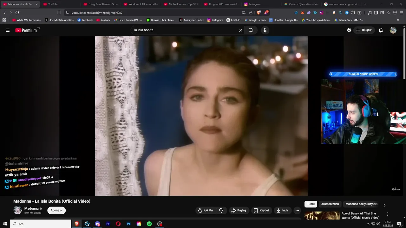Share the video via Paylaş
The image size is (406, 228).
click(x=239, y=210)
